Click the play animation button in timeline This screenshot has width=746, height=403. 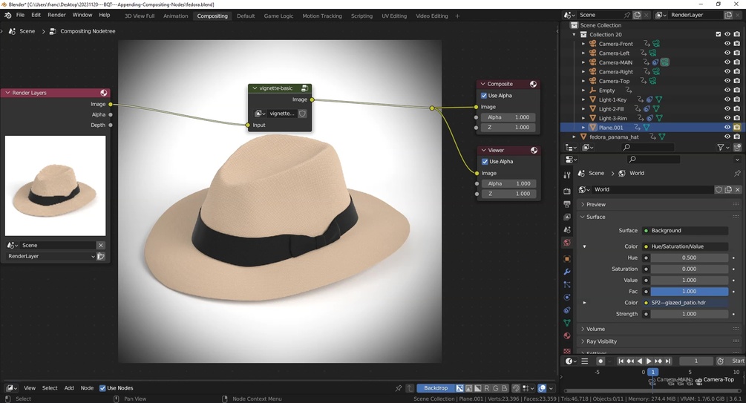[649, 361]
